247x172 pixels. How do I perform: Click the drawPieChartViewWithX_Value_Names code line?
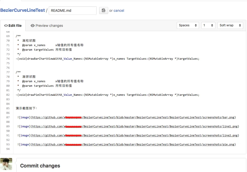[107, 95]
